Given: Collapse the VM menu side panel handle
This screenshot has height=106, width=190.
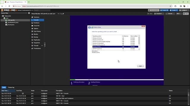Looking at the screenshot, I should (45, 45).
